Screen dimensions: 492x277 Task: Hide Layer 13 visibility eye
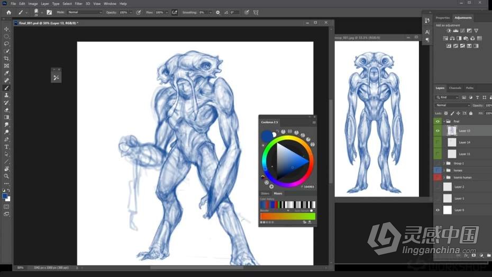[x=438, y=131]
